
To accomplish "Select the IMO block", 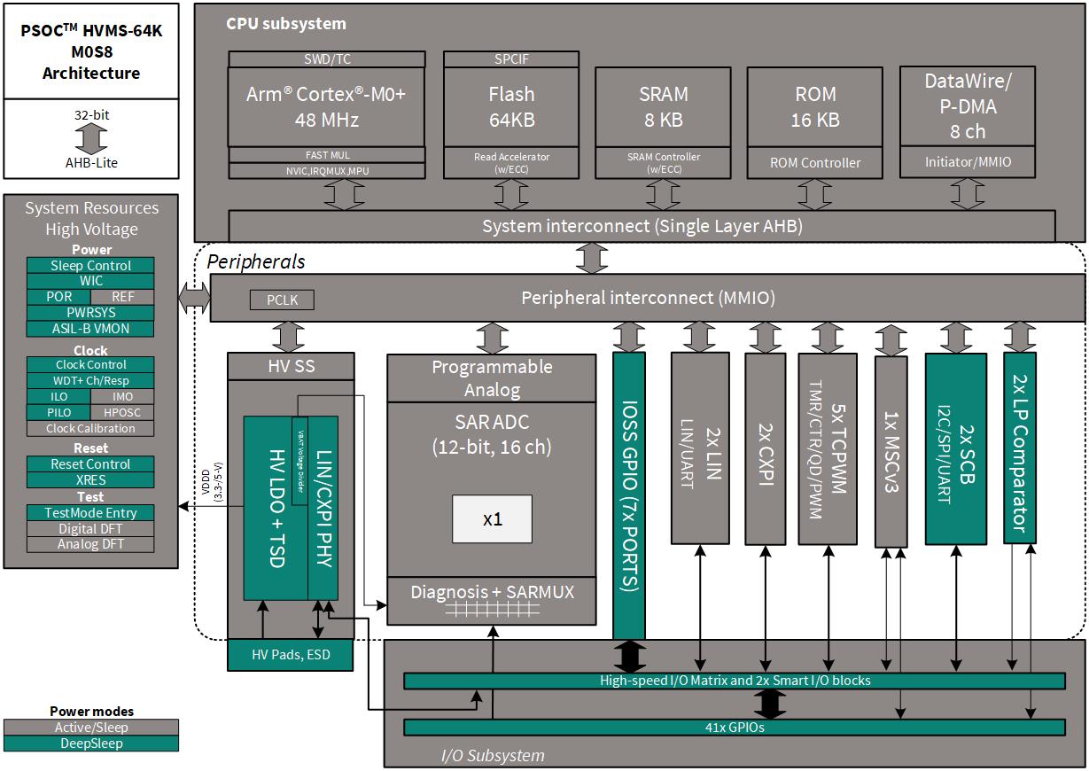I will click(x=123, y=396).
